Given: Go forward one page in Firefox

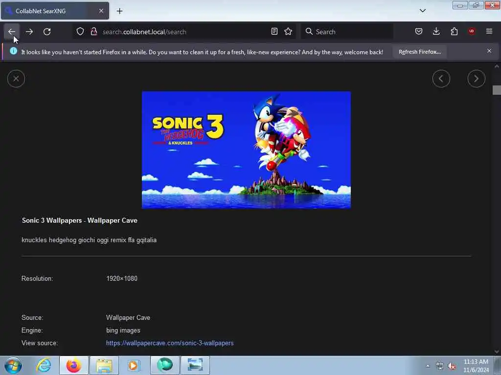Looking at the screenshot, I should click(29, 32).
